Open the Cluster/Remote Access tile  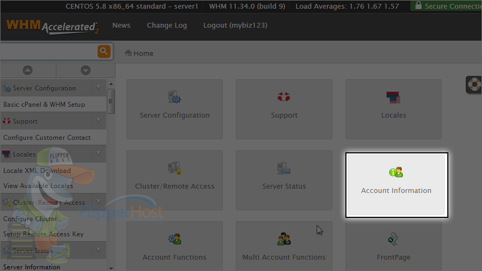(175, 180)
